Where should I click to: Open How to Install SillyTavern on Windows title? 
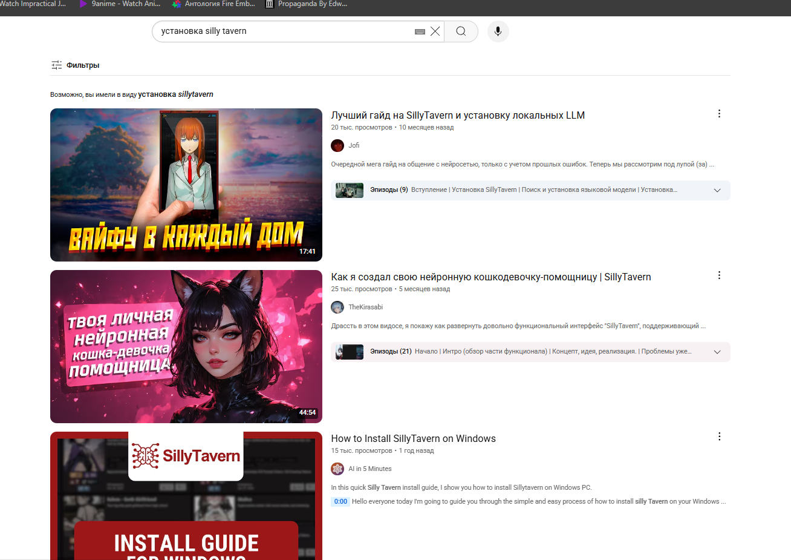[413, 438]
